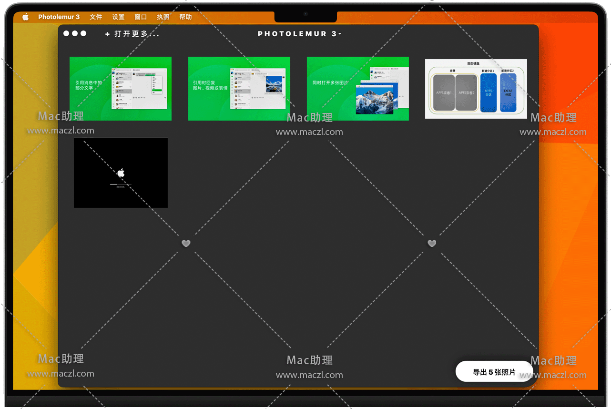Open the Apple menu
This screenshot has width=611, height=409.
[26, 17]
